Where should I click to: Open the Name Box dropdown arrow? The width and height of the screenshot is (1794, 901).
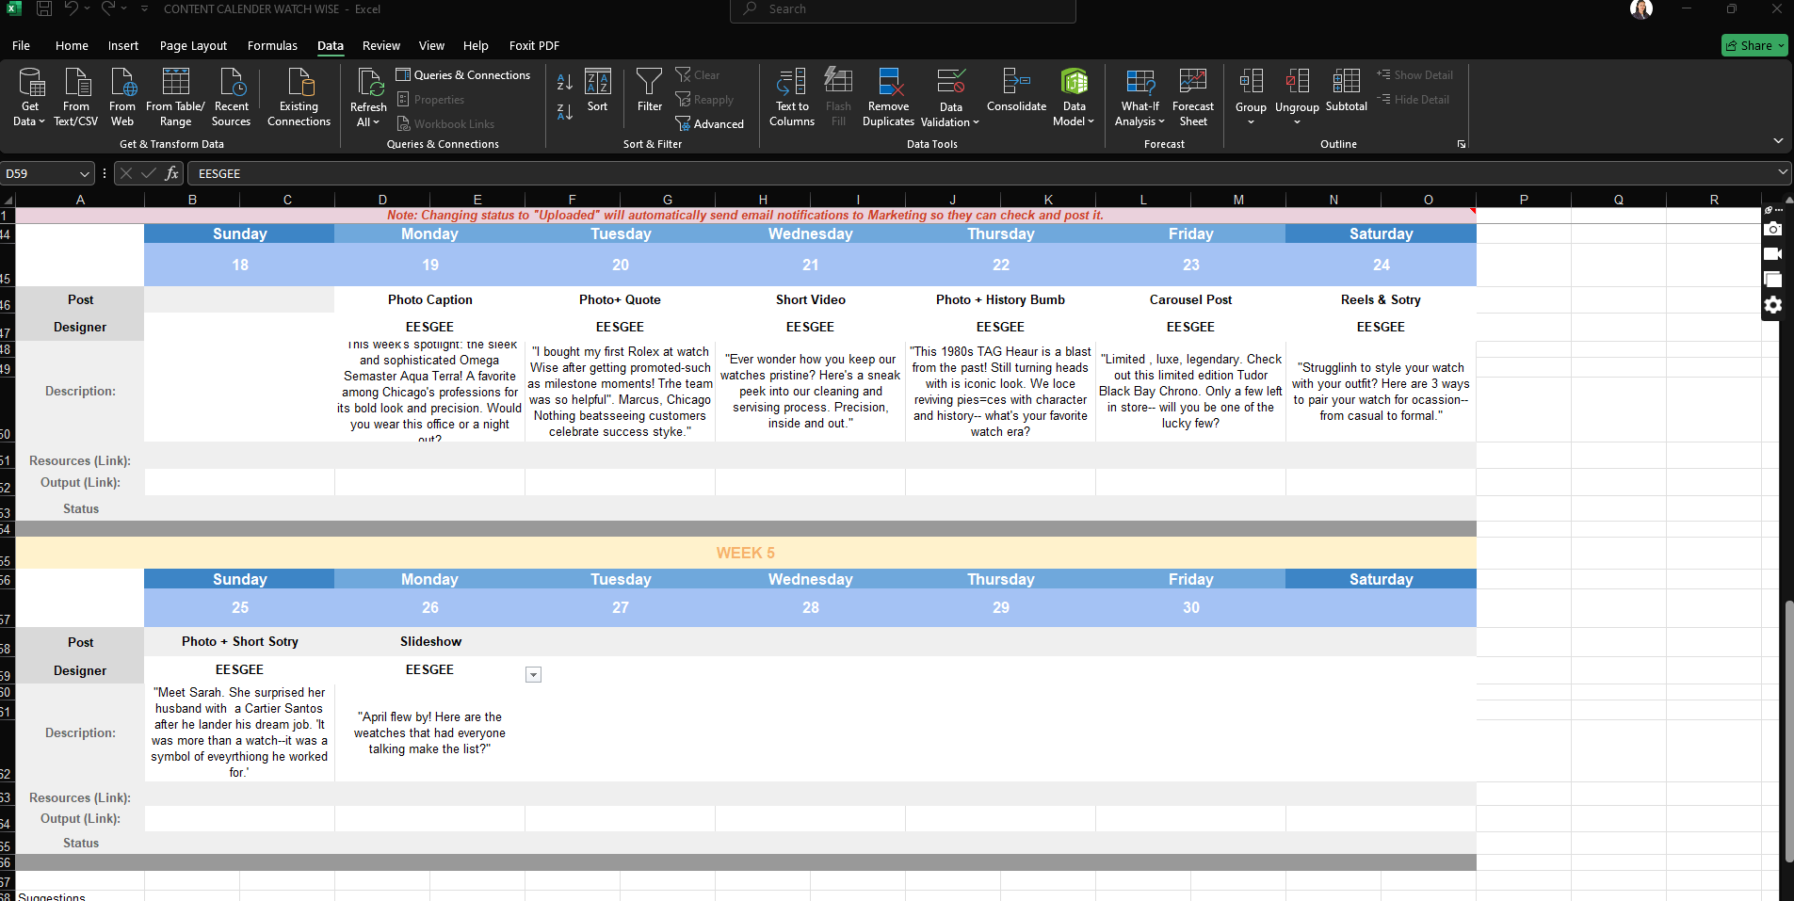click(x=85, y=174)
